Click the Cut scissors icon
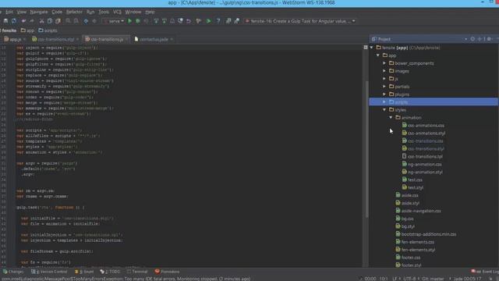This screenshot has height=281, width=499. (41, 21)
